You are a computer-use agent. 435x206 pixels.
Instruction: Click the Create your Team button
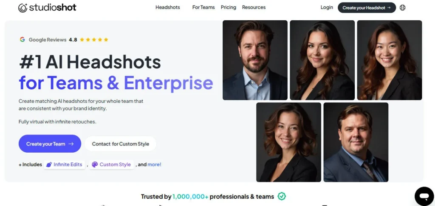(x=50, y=143)
